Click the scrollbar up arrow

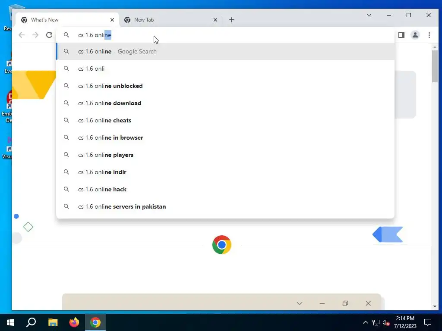point(435,47)
